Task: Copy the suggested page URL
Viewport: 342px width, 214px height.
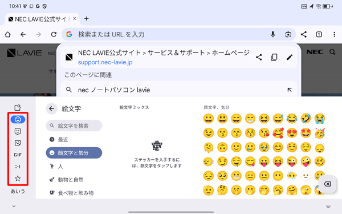Action: 274,58
